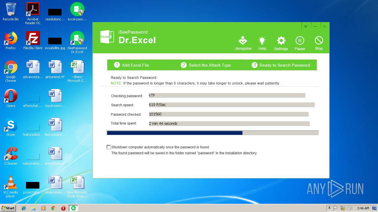Viewport: 378px width, 212px height.
Task: Select the Skype desktop shortcut
Action: point(11,127)
